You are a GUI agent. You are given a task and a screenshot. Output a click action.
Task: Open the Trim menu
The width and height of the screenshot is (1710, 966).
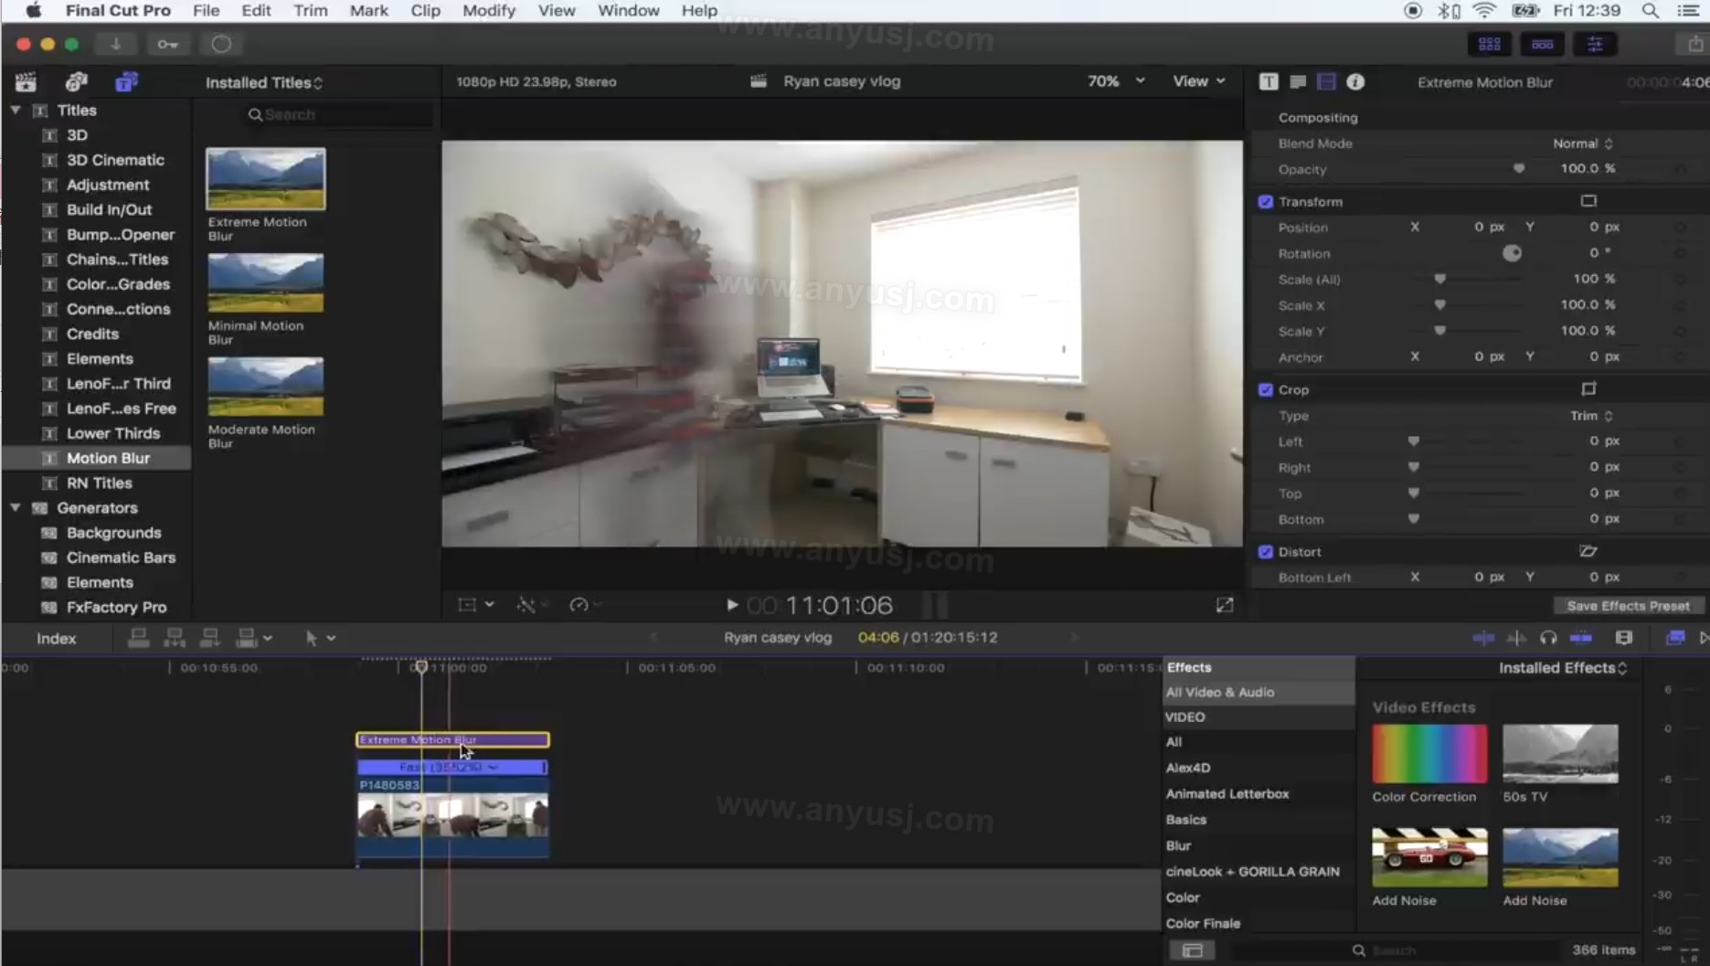(310, 11)
